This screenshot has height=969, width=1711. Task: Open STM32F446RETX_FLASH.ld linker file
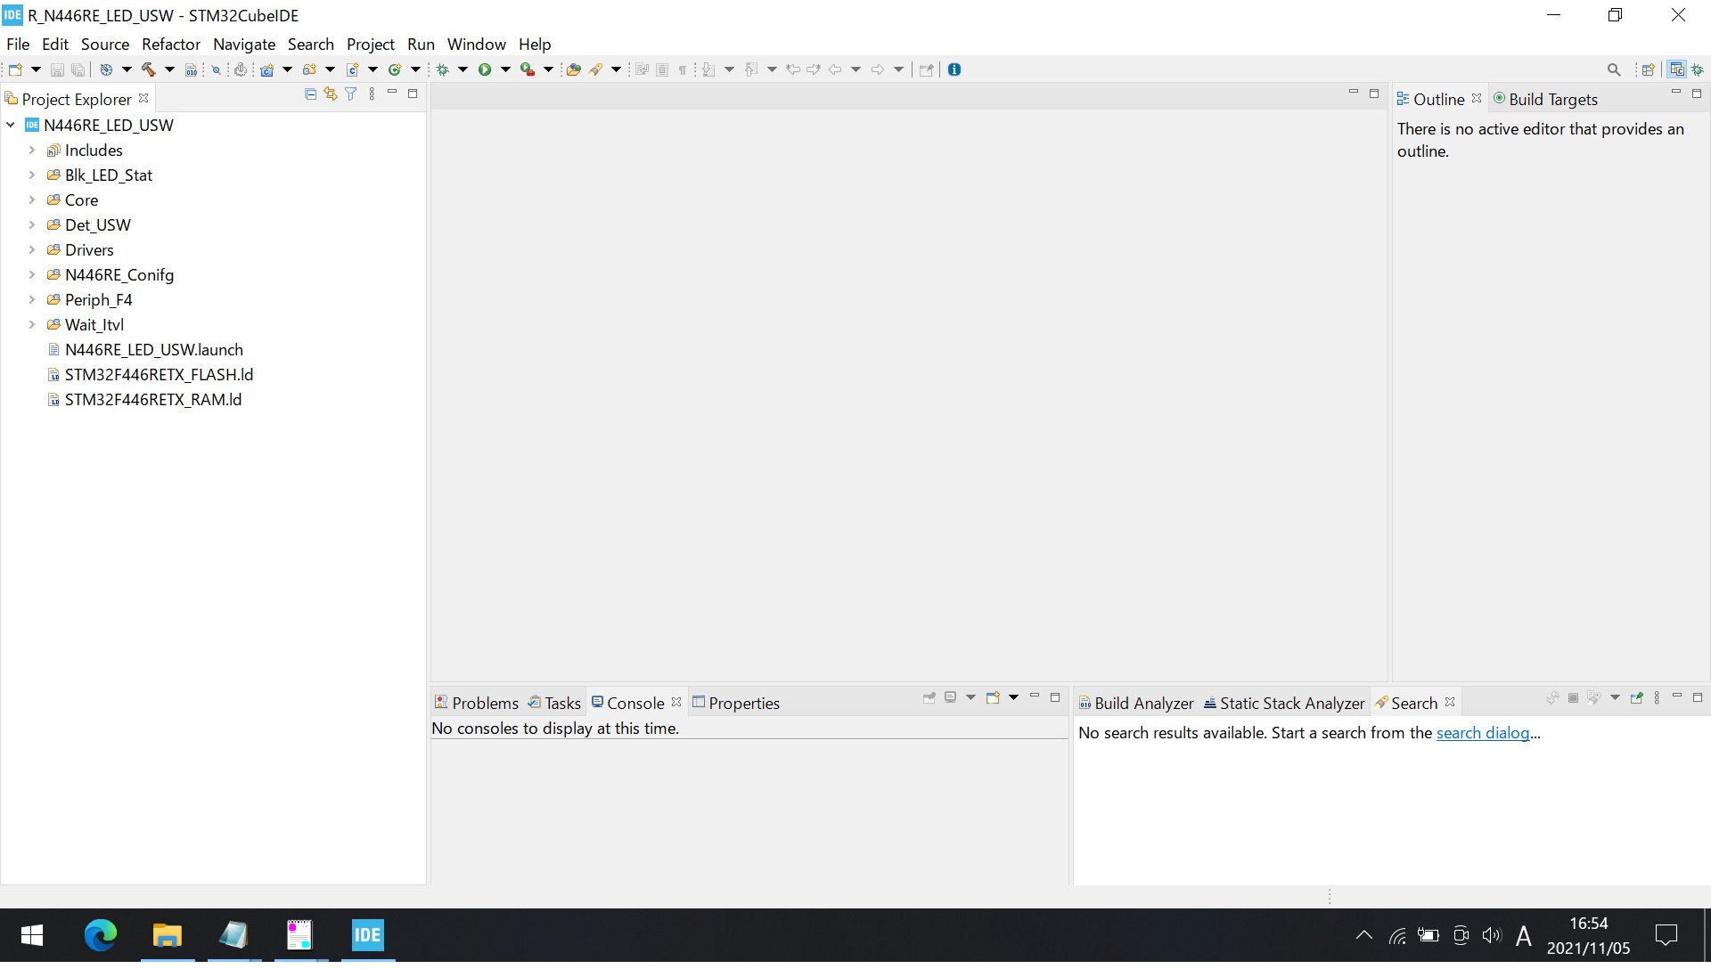[x=158, y=373]
